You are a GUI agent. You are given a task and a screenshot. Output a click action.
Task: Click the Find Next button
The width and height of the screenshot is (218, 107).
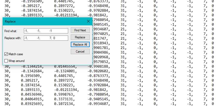point(80,30)
